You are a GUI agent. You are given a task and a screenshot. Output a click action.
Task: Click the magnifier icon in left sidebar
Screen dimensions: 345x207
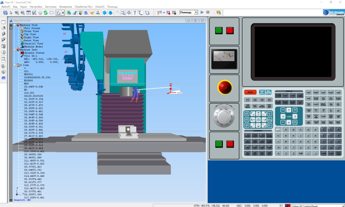pyautogui.click(x=4, y=59)
